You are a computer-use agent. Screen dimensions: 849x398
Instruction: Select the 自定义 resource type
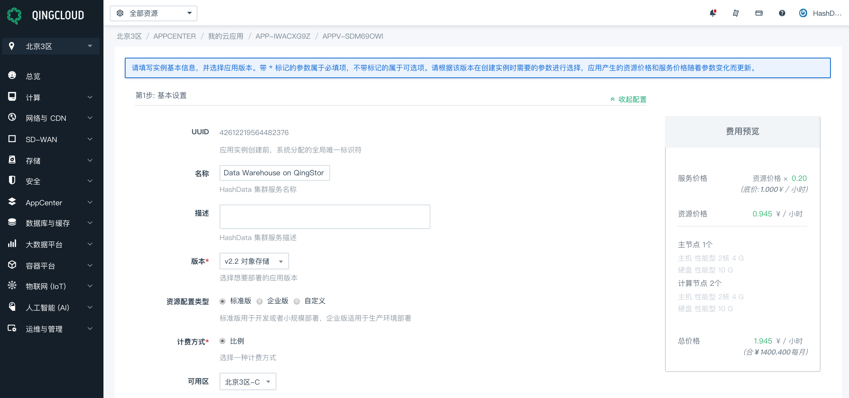[x=297, y=301]
